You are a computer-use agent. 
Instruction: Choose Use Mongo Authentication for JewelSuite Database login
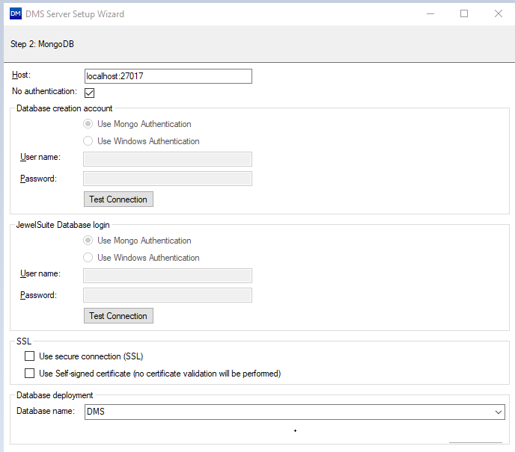(88, 241)
